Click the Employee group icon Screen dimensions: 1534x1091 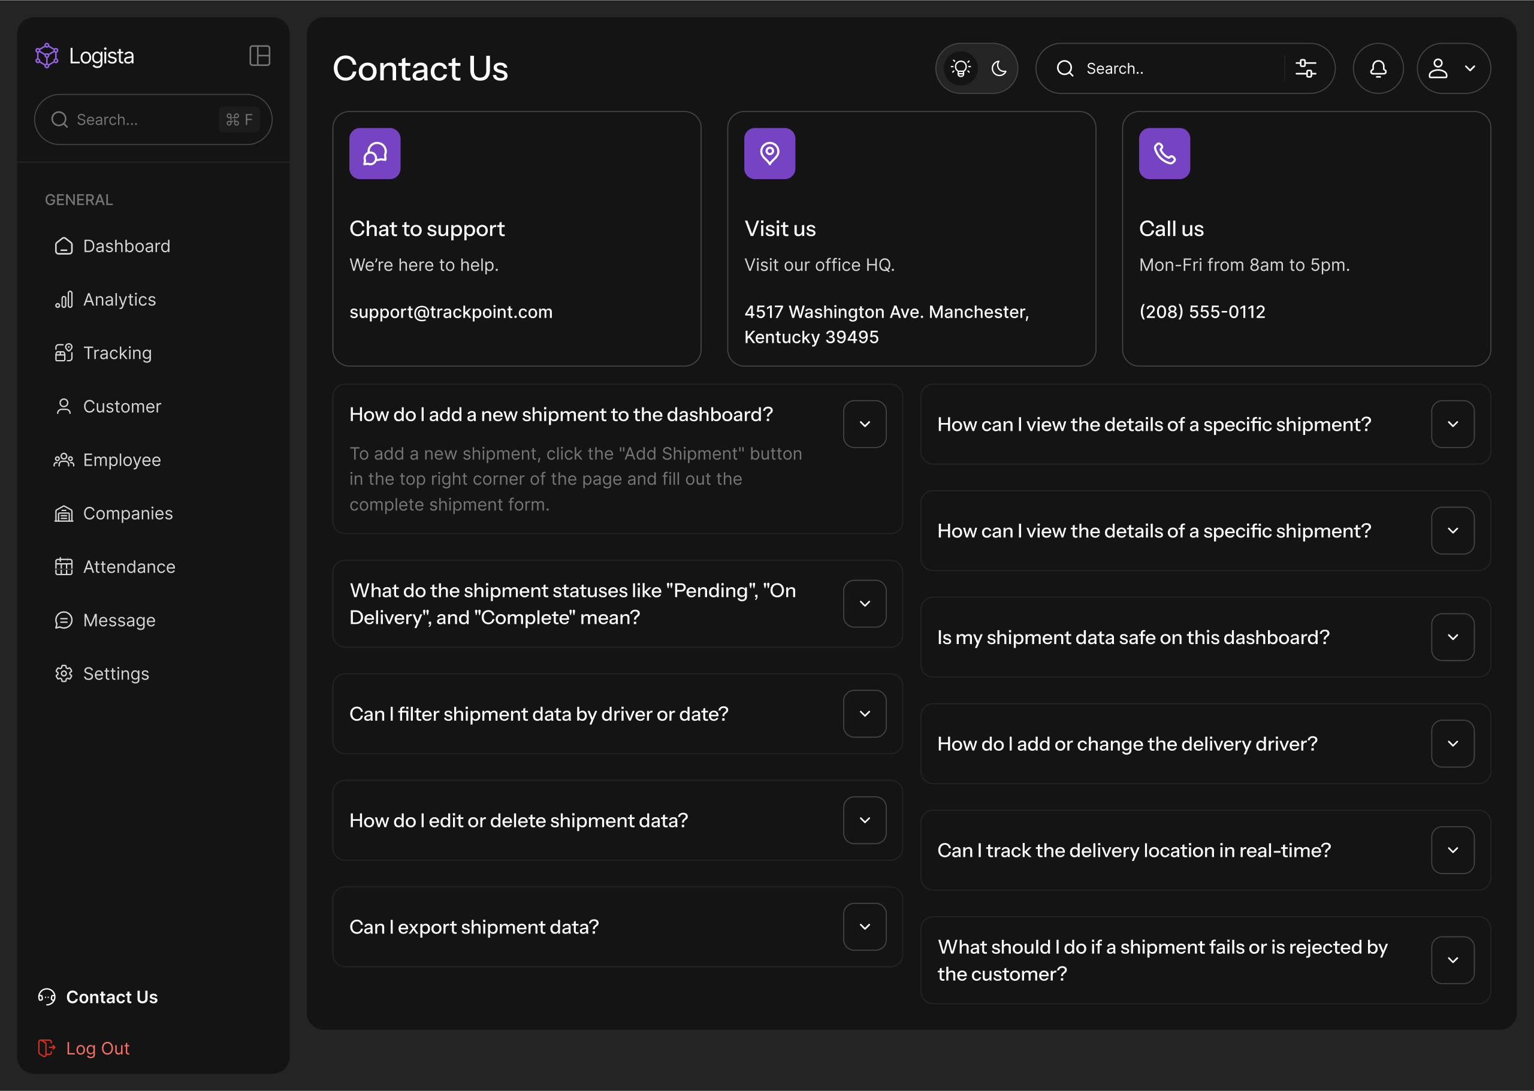click(64, 460)
